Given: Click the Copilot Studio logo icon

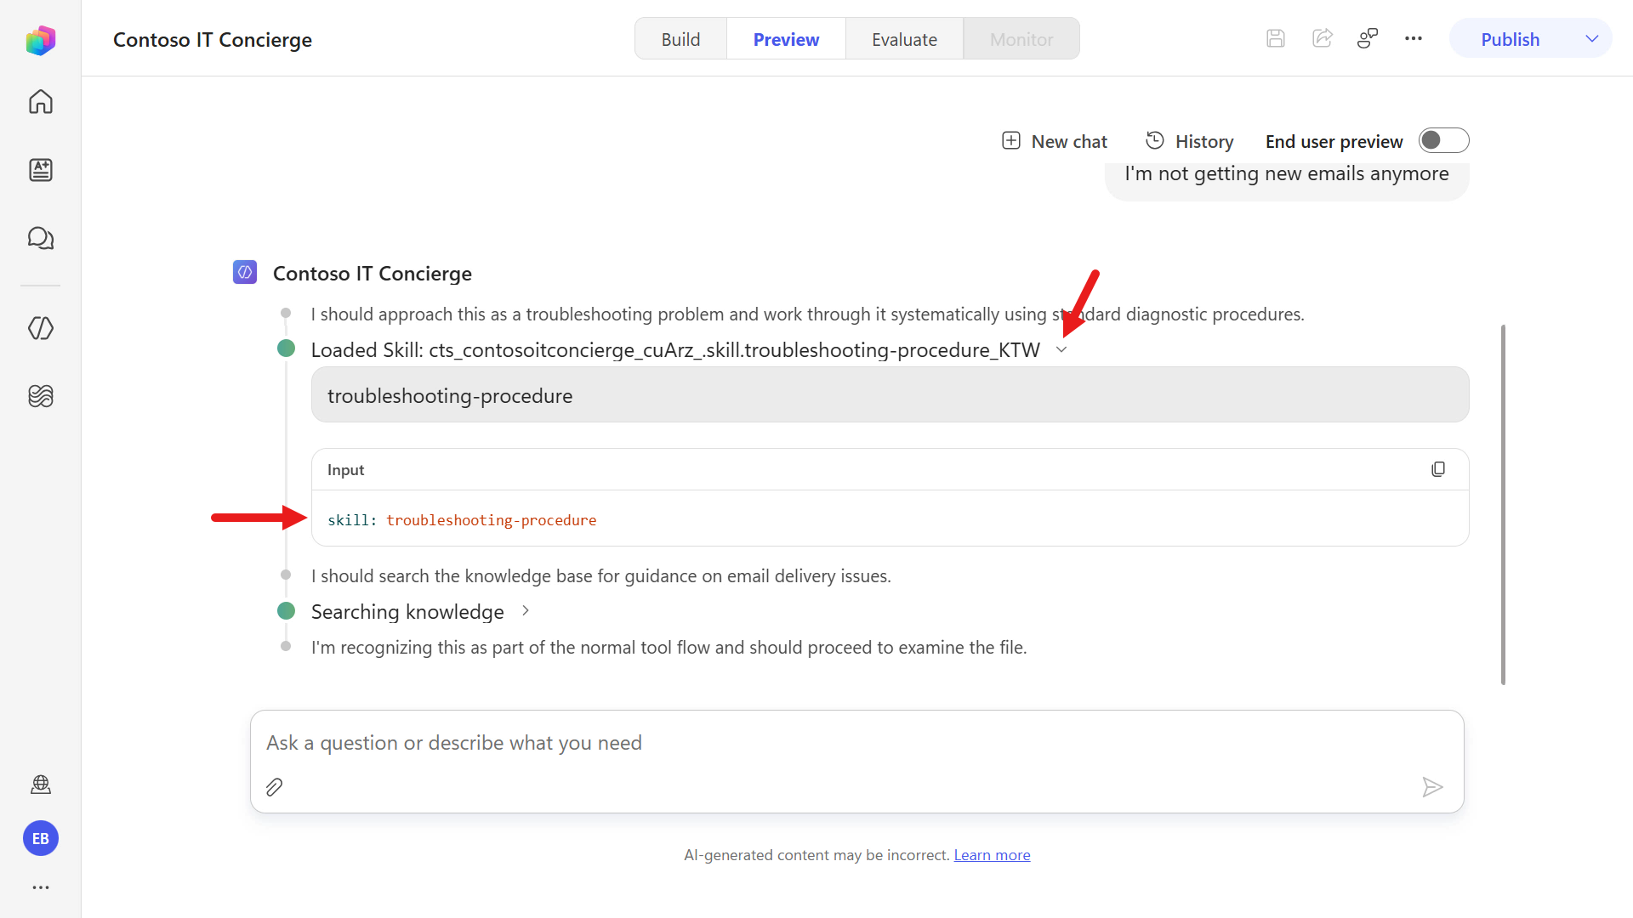Looking at the screenshot, I should click(x=40, y=40).
